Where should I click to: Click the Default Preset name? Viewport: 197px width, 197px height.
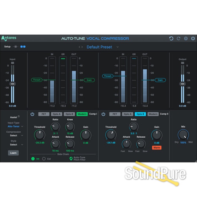pyautogui.click(x=99, y=47)
